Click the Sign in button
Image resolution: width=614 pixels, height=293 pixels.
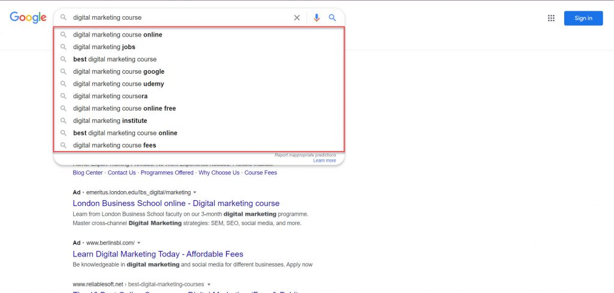[x=583, y=18]
